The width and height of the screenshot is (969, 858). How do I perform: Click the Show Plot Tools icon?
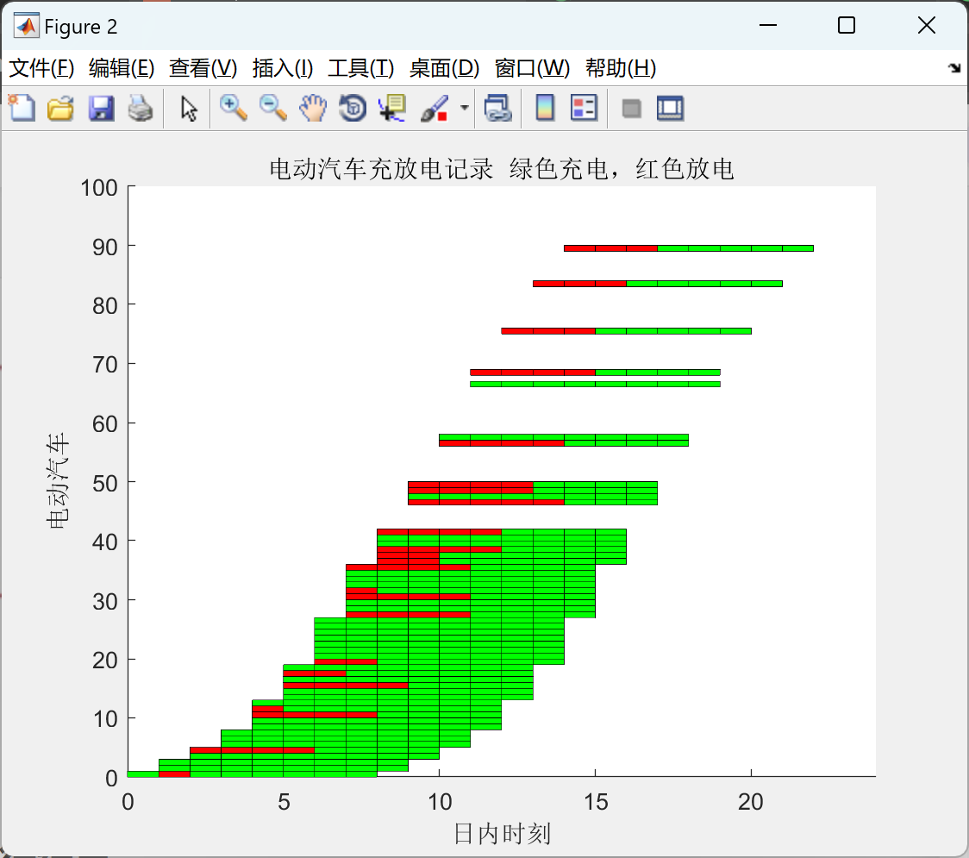pos(670,108)
